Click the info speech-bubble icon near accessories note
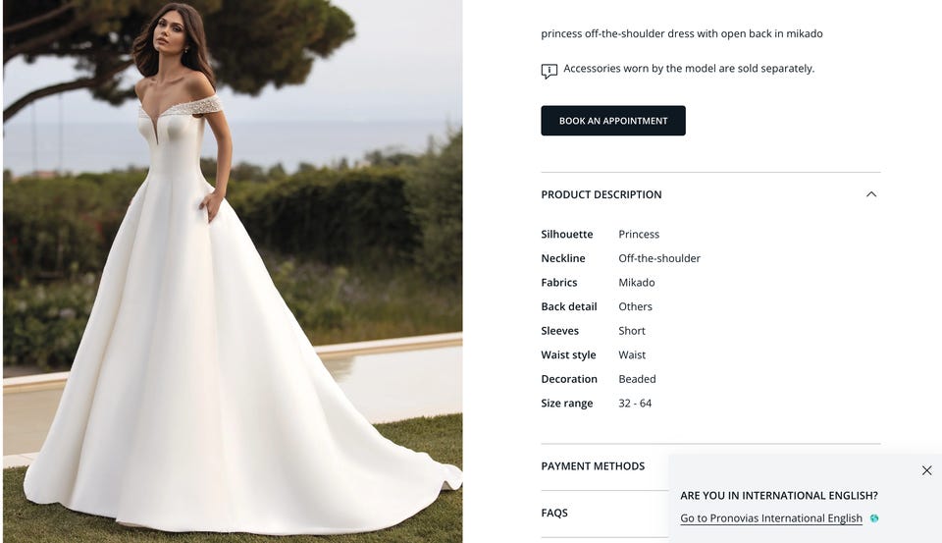The height and width of the screenshot is (543, 942). (549, 71)
